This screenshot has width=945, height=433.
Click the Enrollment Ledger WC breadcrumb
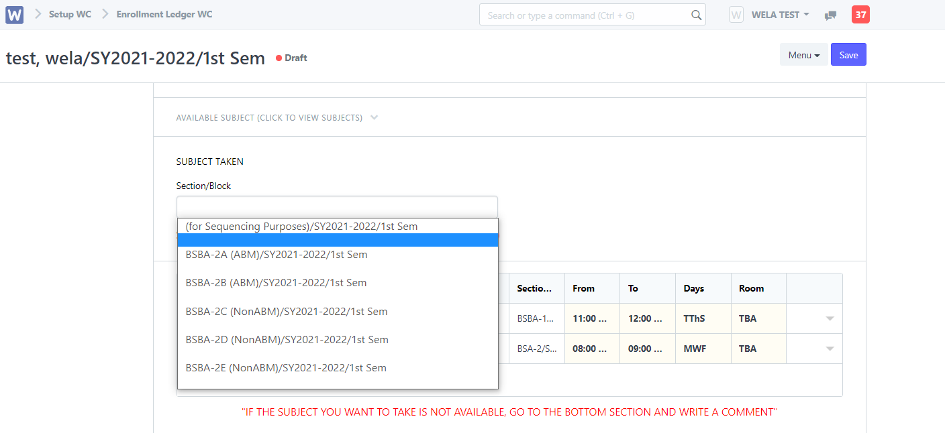coord(164,14)
